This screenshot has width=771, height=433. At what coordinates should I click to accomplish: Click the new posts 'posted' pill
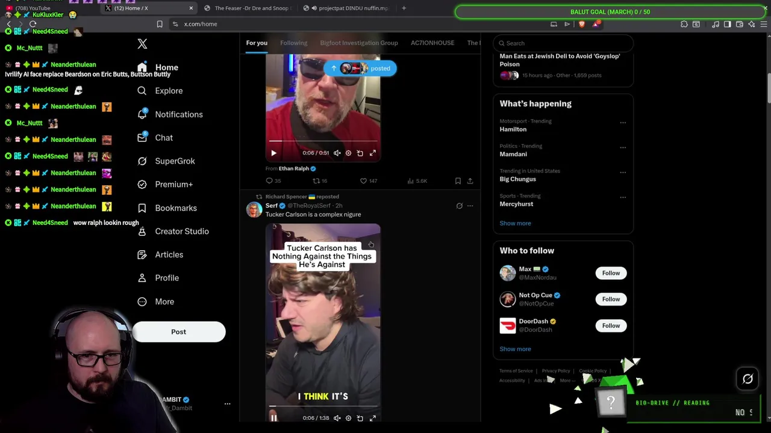[360, 69]
